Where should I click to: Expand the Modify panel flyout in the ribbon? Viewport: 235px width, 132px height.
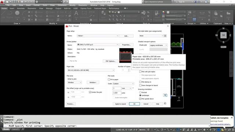click(x=53, y=23)
